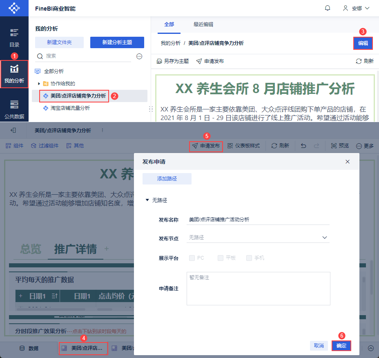Expand the 安娜 account dropdown
This screenshot has height=358, width=379.
coord(367,8)
